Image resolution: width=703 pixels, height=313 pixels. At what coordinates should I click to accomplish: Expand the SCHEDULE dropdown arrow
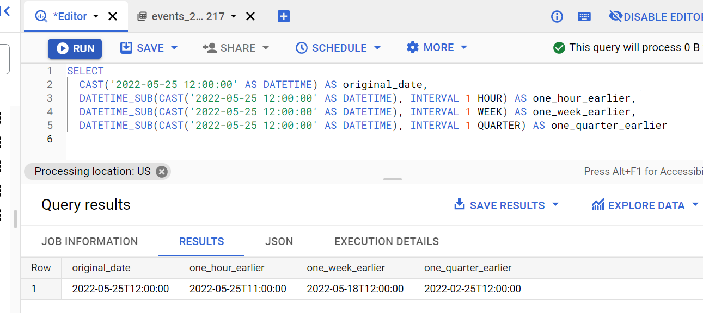click(377, 48)
